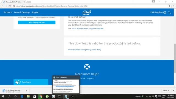Click the Notepad taskbar icon

(66, 97)
